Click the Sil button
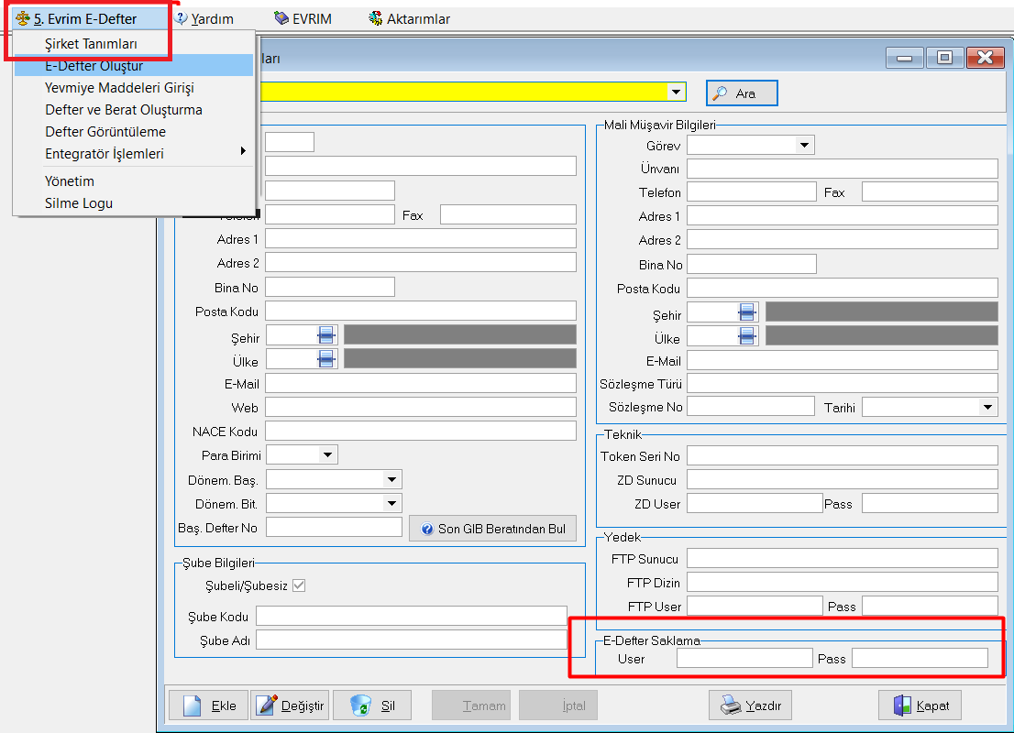1014x733 pixels. 372,706
